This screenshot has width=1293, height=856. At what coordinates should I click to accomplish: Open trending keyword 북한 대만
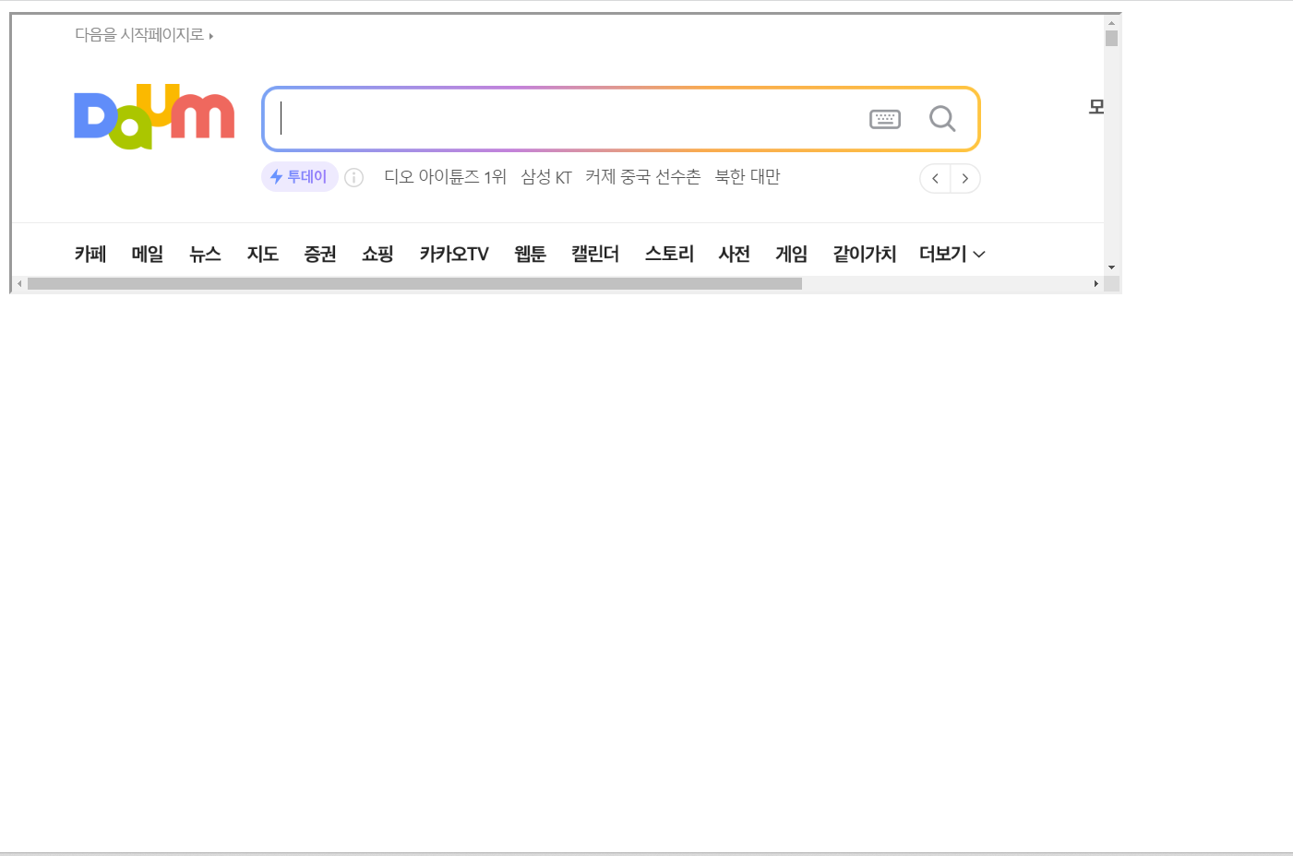pos(748,177)
